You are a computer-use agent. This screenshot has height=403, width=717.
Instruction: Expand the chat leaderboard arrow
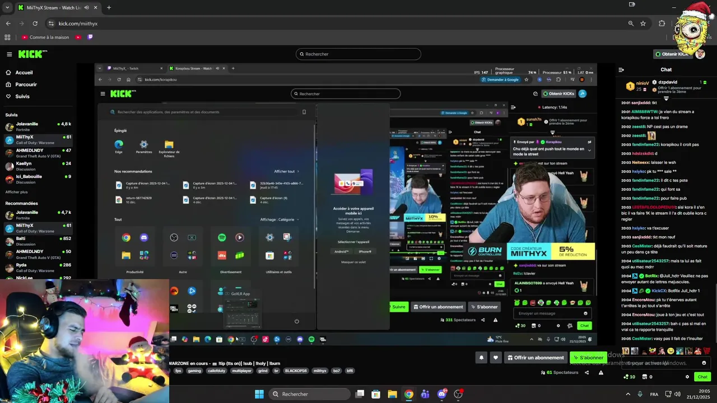tap(666, 99)
